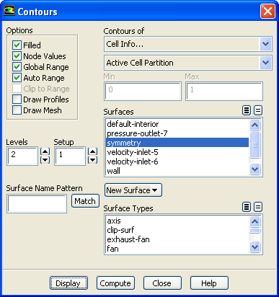The width and height of the screenshot is (279, 297).
Task: Disable the Global Range option
Action: [17, 66]
